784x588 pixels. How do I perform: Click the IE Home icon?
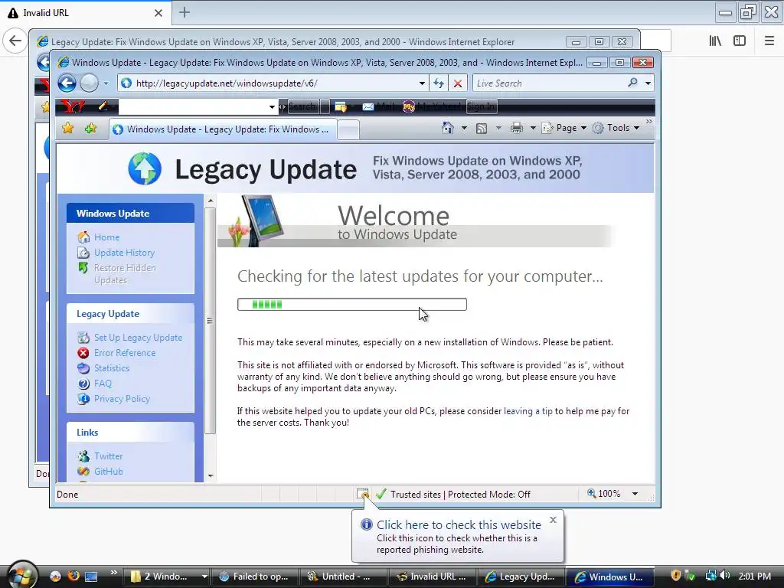(x=448, y=128)
